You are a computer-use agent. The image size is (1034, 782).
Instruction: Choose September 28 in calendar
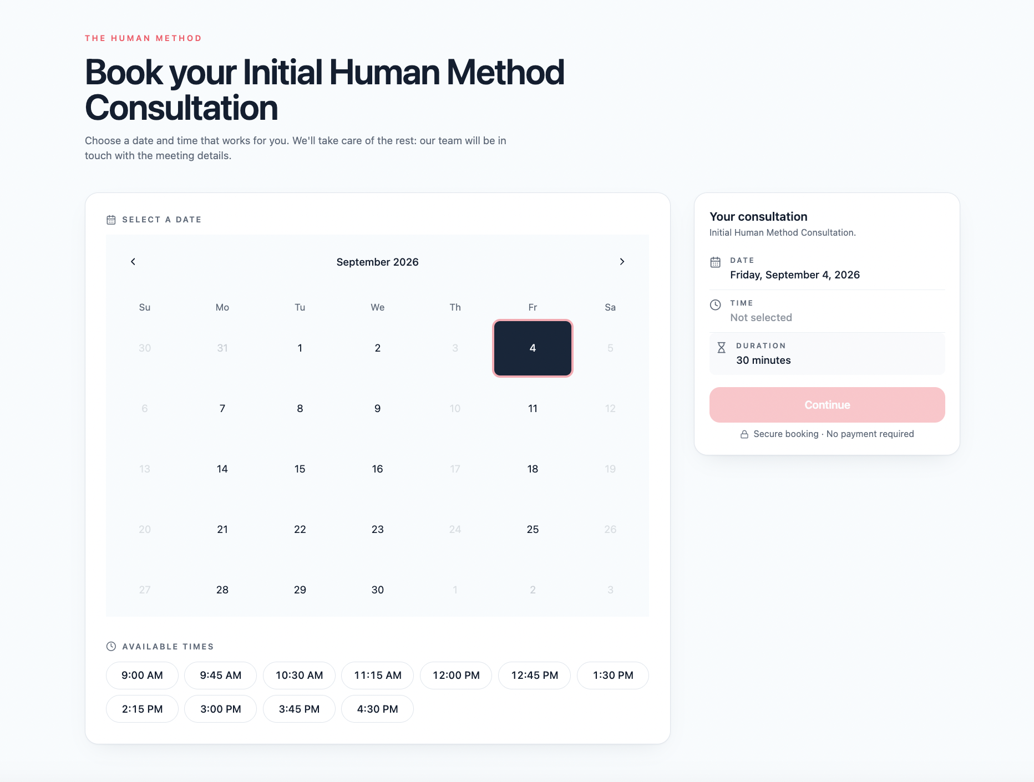point(222,590)
